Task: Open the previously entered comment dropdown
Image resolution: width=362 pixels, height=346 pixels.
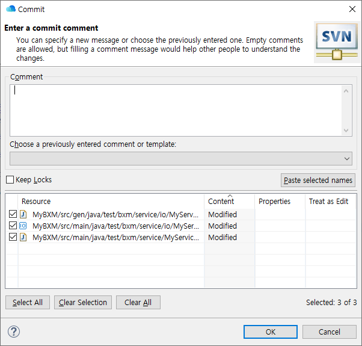Action: point(346,158)
